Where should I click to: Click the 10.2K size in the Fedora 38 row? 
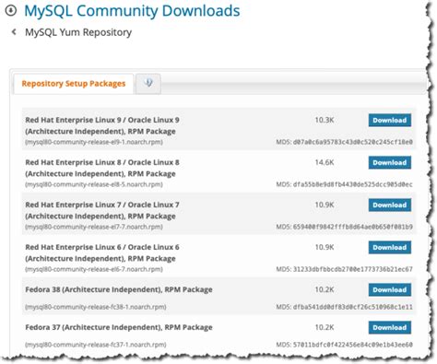(325, 289)
